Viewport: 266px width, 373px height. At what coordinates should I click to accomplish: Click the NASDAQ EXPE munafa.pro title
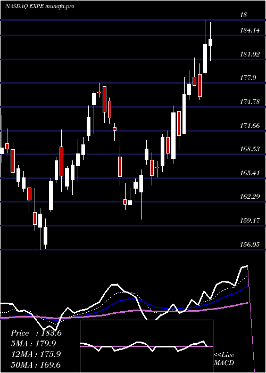point(40,6)
